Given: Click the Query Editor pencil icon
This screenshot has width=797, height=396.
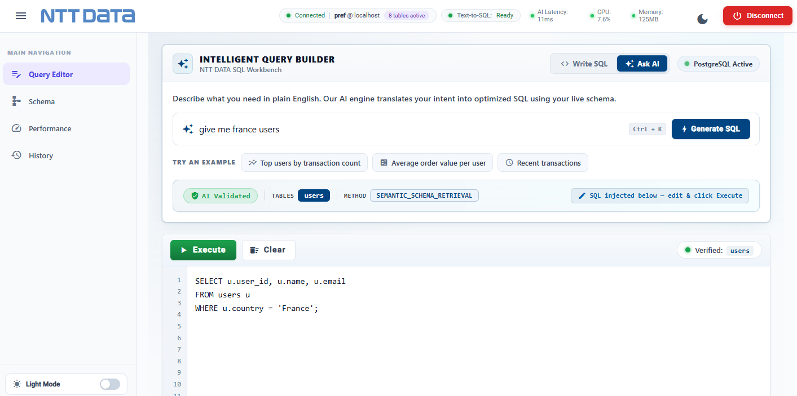Looking at the screenshot, I should coord(16,74).
